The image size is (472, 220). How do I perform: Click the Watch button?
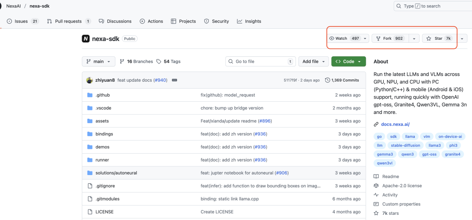(345, 38)
